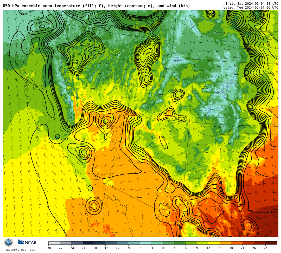The image size is (281, 253).
Task: Click the 12 colorbar label
Action: click(208, 248)
